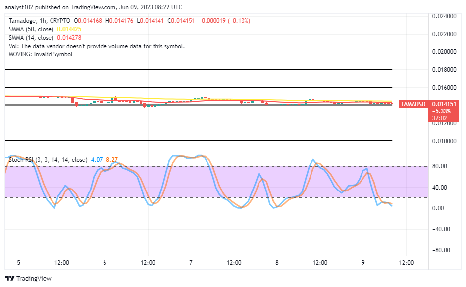Open the TradingView brand link
466x287 pixels.
click(28, 279)
